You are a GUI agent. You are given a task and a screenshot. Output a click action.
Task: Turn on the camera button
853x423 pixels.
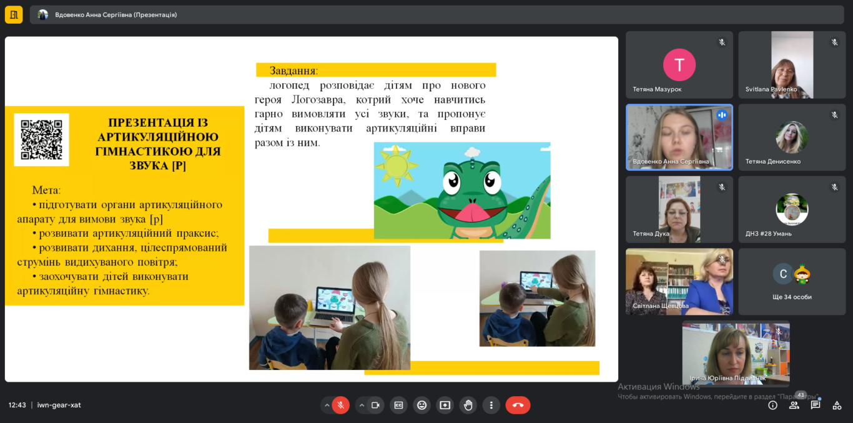375,405
